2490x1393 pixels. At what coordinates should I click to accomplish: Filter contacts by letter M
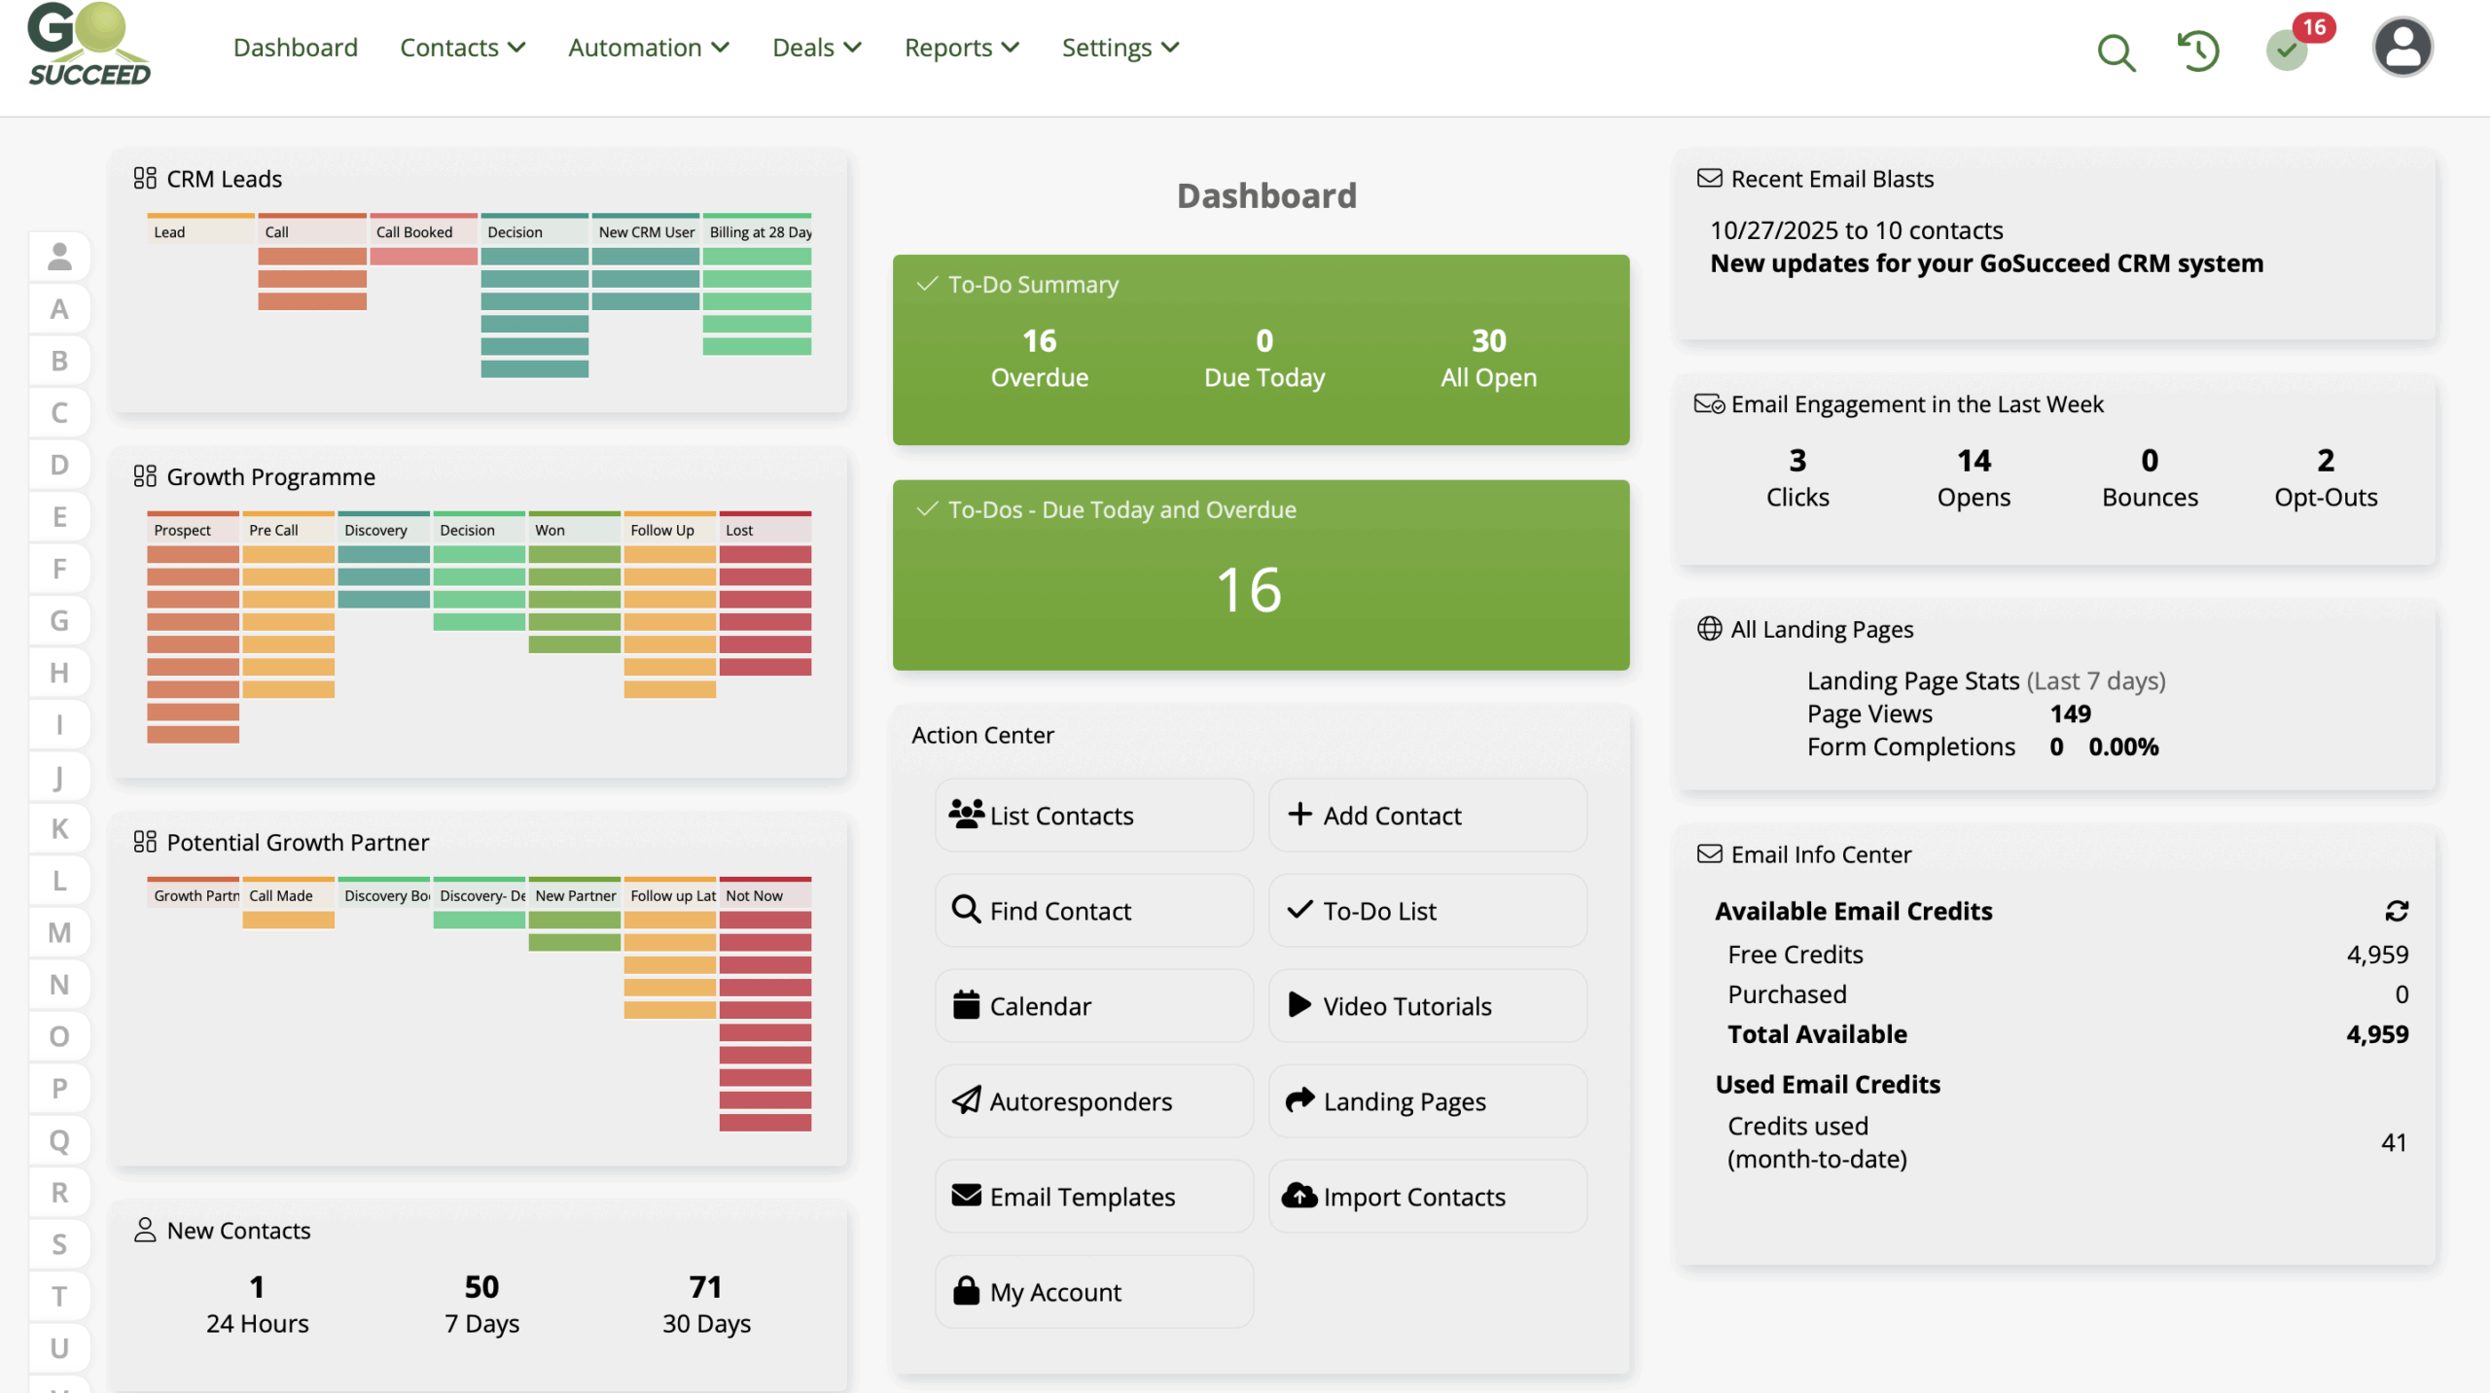pos(59,932)
